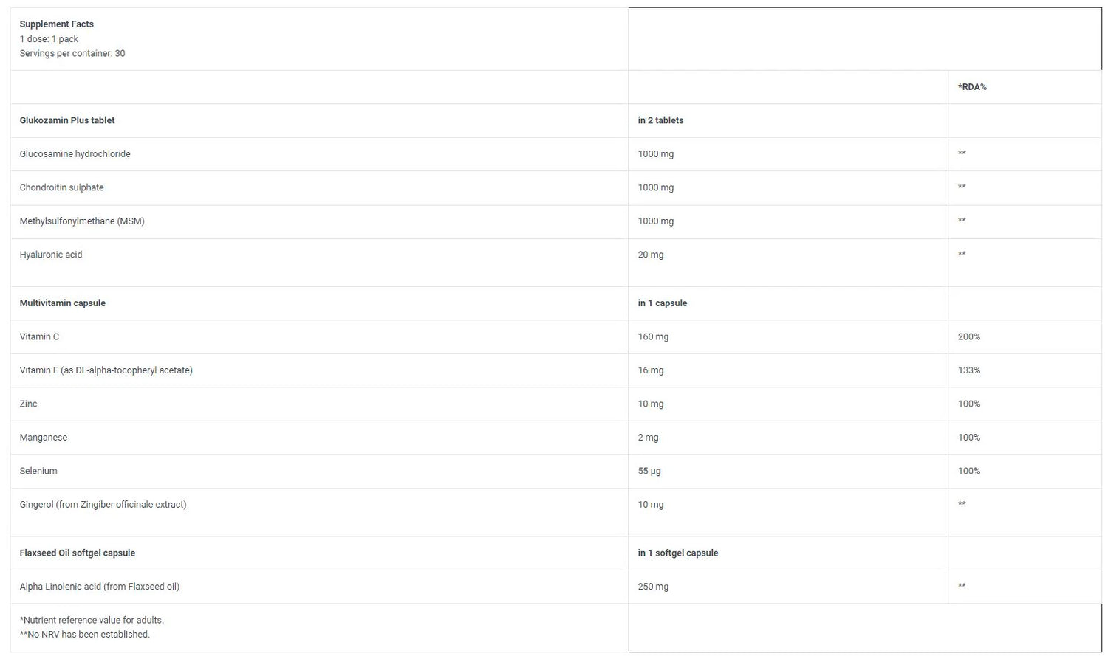Click the Zinc 10 mg amount
Viewport: 1108px width, 656px height.
pyautogui.click(x=651, y=404)
